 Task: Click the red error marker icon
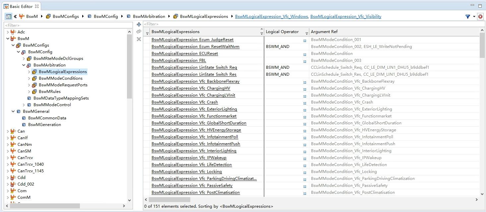480,17
